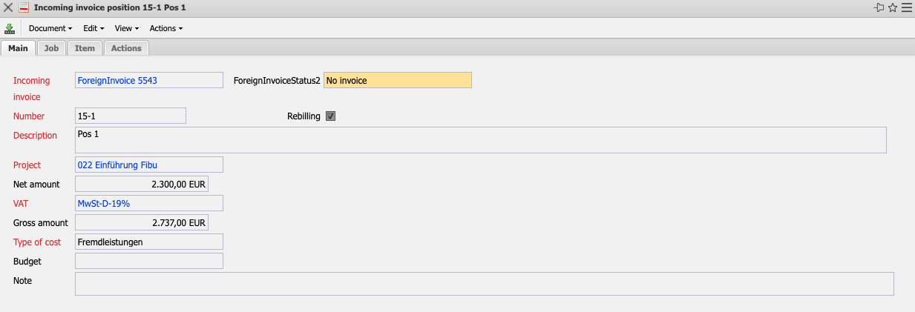This screenshot has width=915, height=312.
Task: Open the ForeignInvoice 5543 link
Action: [x=117, y=80]
